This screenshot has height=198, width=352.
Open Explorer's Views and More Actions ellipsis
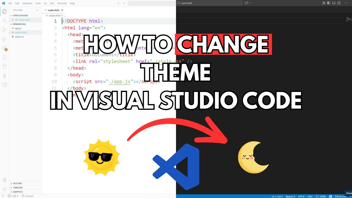[37, 10]
